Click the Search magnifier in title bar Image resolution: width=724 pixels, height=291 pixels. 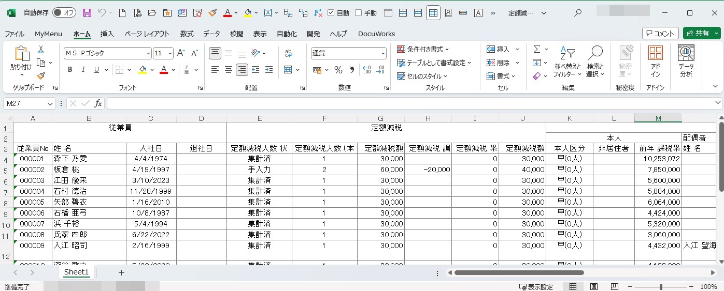578,13
